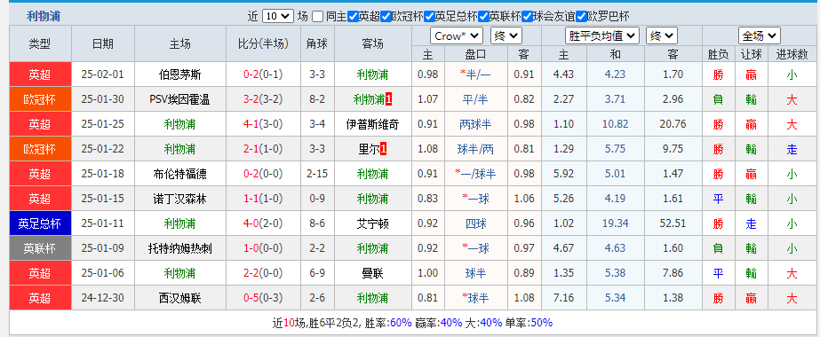Viewport: 820px width, 337px height.
Task: Click the 利物浦 team title link
Action: coord(44,17)
